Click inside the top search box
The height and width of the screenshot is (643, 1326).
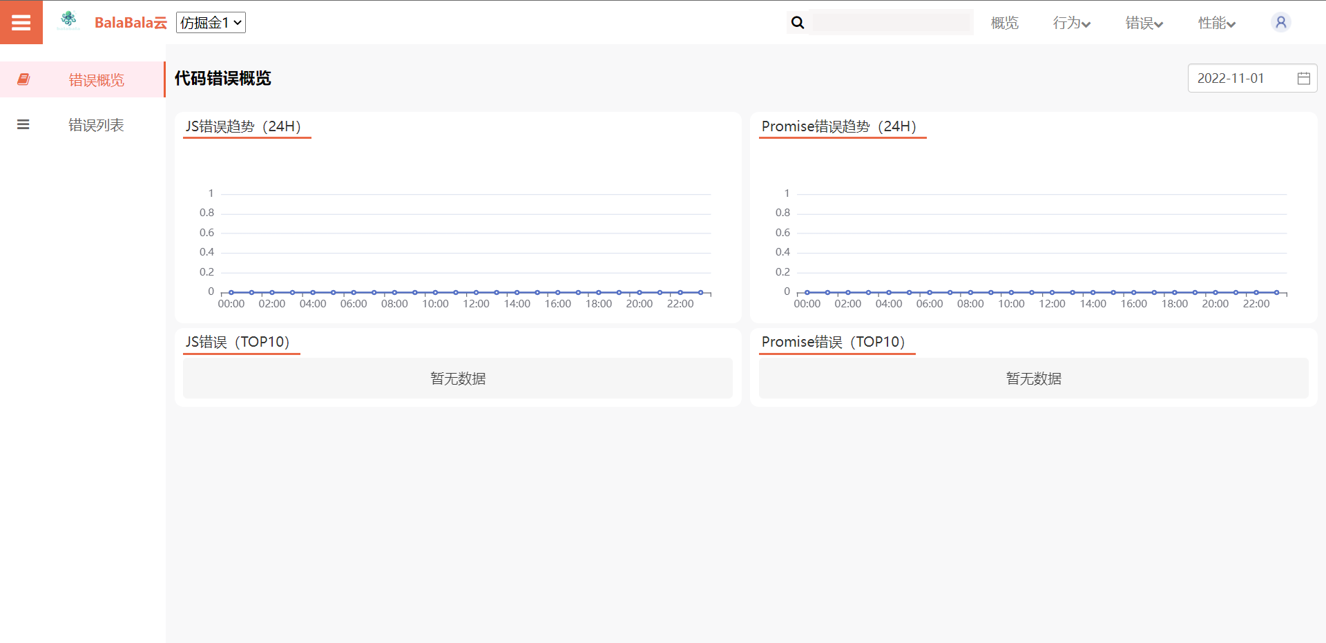pyautogui.click(x=892, y=22)
